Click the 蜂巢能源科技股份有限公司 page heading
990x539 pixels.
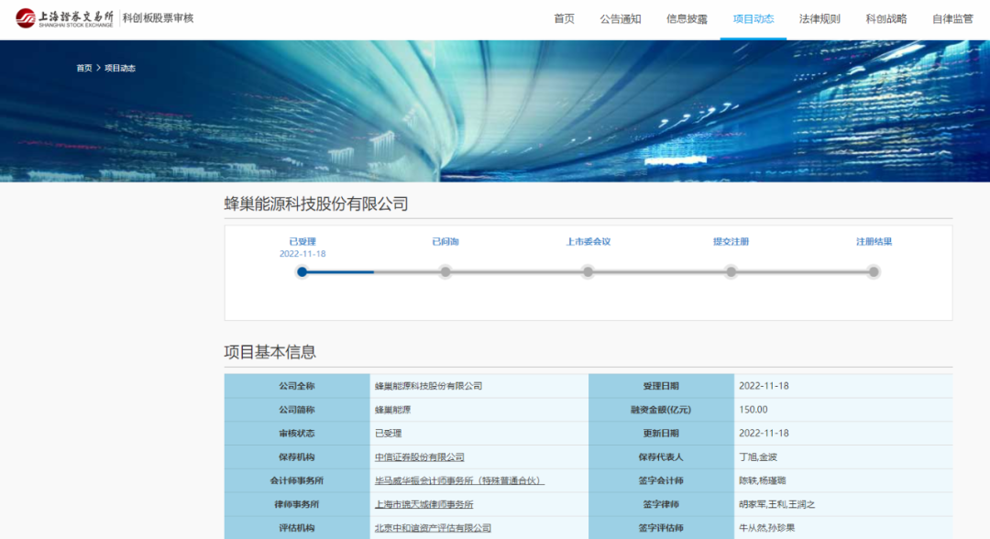tap(316, 203)
